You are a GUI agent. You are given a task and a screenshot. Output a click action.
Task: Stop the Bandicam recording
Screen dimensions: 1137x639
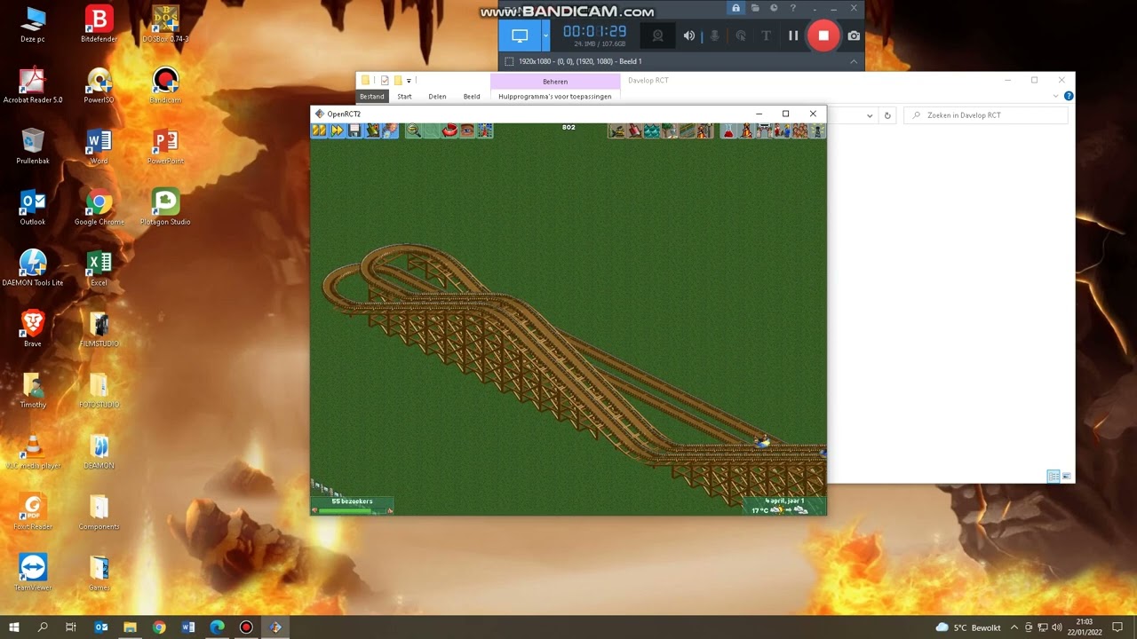coord(823,35)
